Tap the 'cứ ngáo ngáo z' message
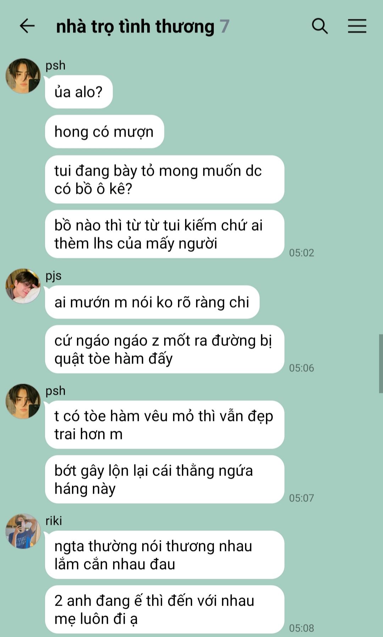The width and height of the screenshot is (383, 637). coord(165,349)
